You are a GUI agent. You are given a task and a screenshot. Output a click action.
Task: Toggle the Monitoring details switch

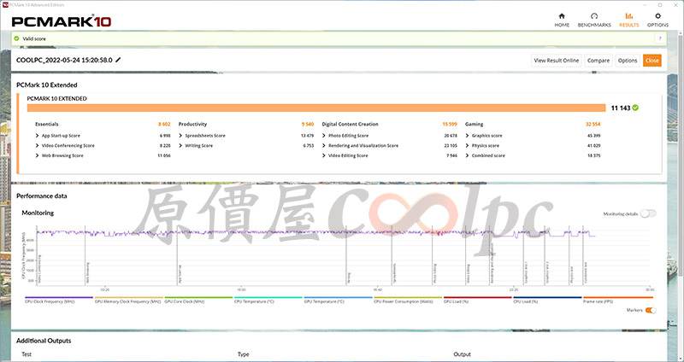pos(648,213)
